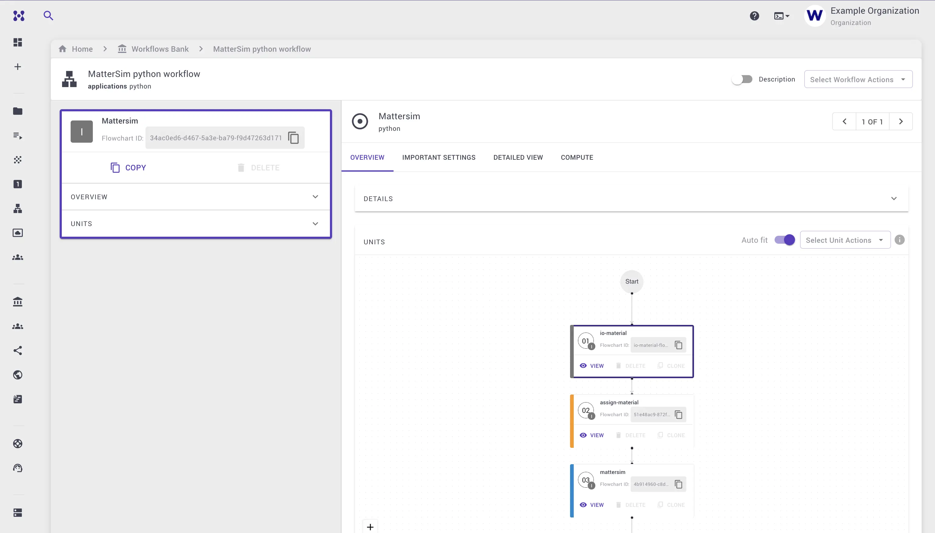Image resolution: width=935 pixels, height=533 pixels.
Task: Open the terminal console dropdown icon
Action: (x=782, y=16)
